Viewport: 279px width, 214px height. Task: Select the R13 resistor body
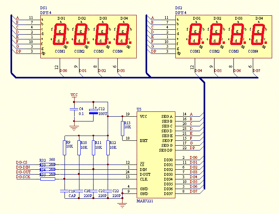point(123,129)
